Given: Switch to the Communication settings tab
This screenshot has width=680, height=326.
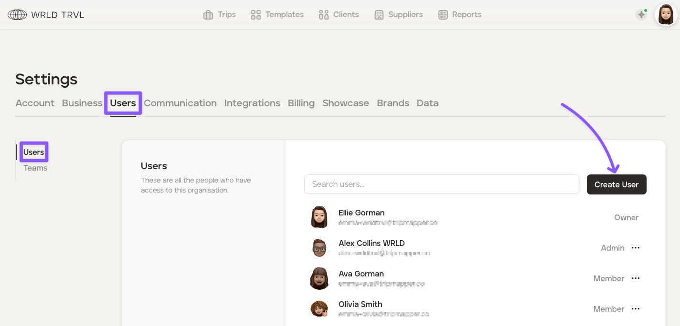Looking at the screenshot, I should pos(180,103).
